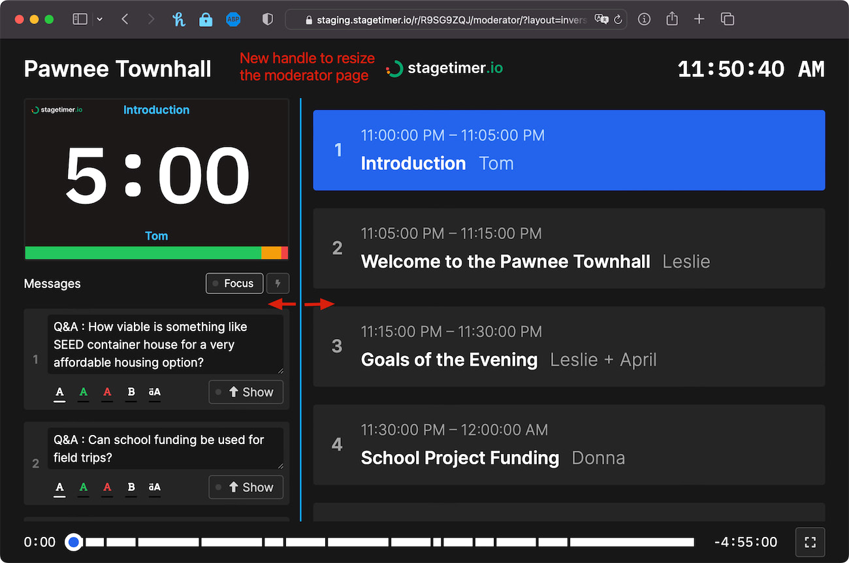849x563 pixels.
Task: Open the Safari share menu
Action: point(672,20)
